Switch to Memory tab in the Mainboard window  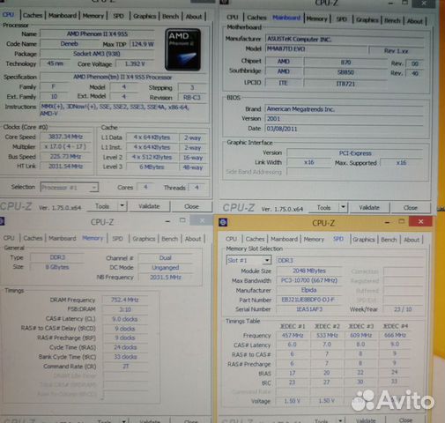(316, 19)
